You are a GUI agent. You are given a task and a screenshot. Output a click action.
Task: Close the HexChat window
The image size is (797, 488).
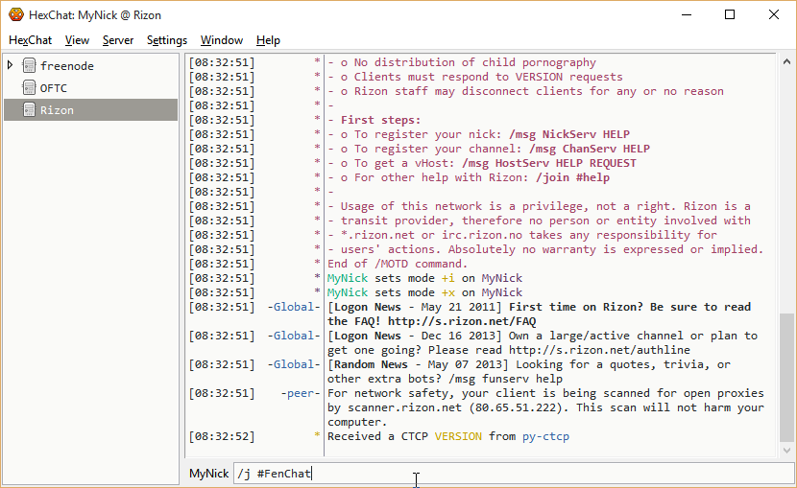pyautogui.click(x=774, y=14)
